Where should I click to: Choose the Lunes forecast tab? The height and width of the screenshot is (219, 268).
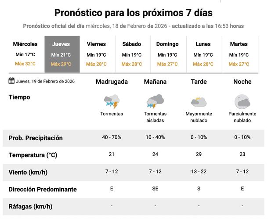203,54
